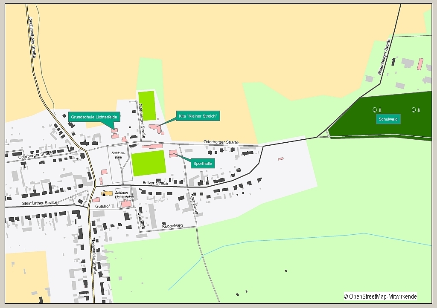The width and height of the screenshot is (437, 308).
Task: Click the church cross icon near Schloss
Action: pyautogui.click(x=104, y=193)
